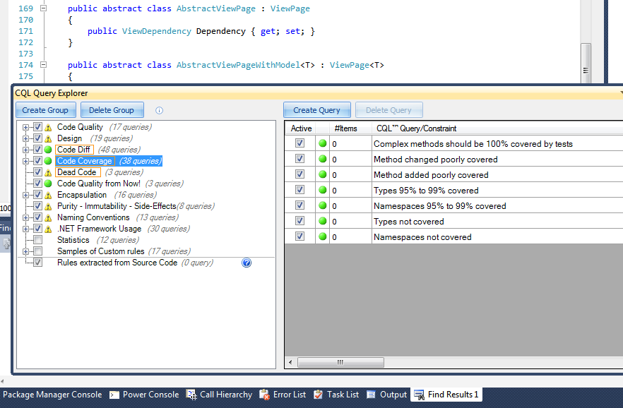This screenshot has width=623, height=408.
Task: Uncheck the Code Quality group checkbox
Action: pyautogui.click(x=37, y=127)
